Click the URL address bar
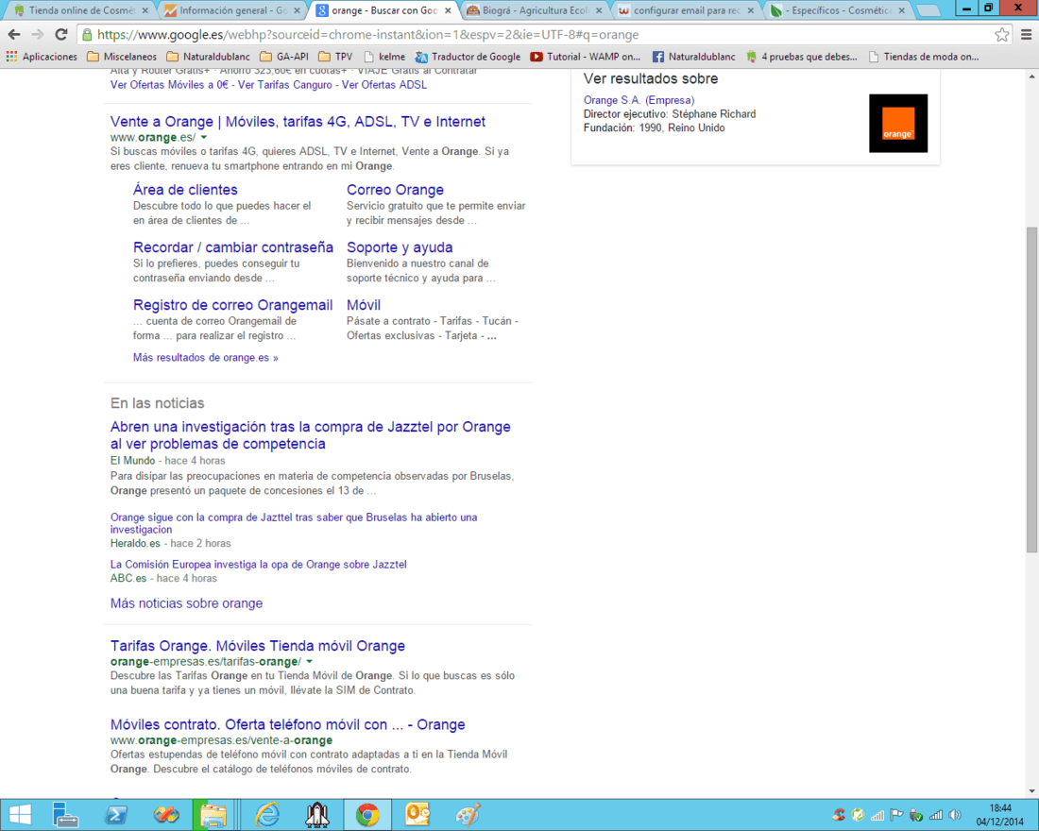The width and height of the screenshot is (1039, 831). pos(543,34)
